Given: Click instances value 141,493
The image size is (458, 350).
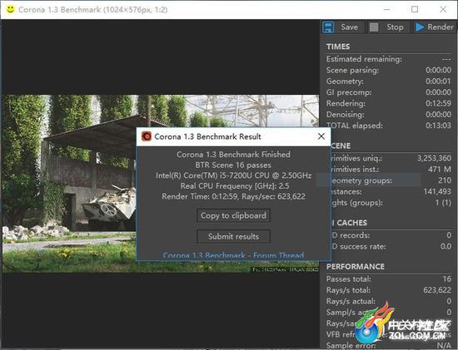Looking at the screenshot, I should 437,191.
